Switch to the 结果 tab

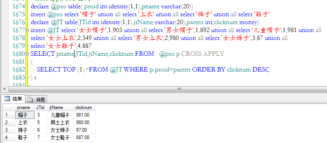(x=13, y=99)
